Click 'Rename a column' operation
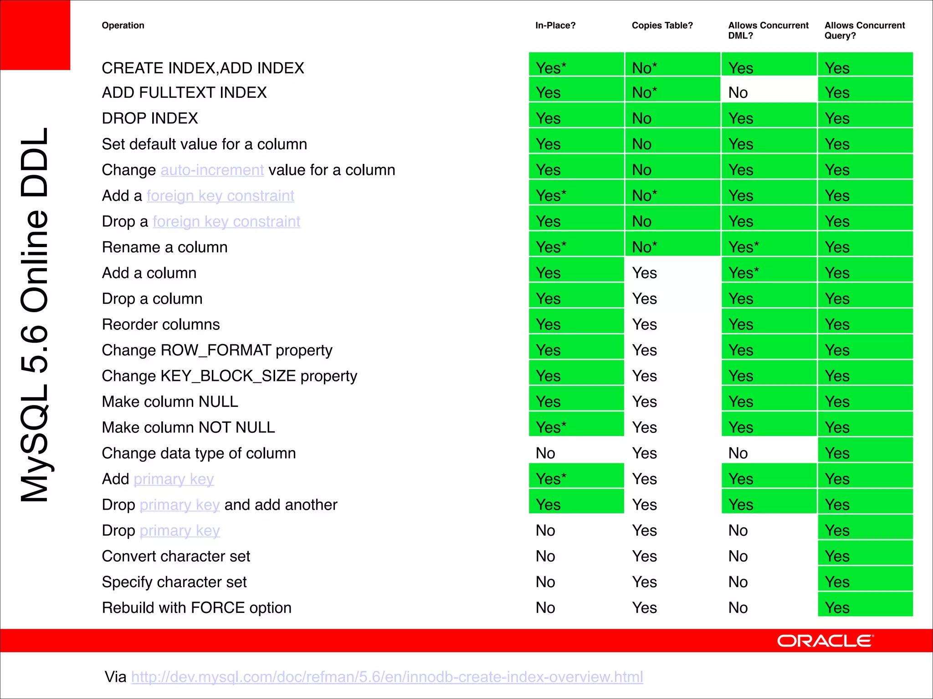Screen dimensions: 933x699 pyautogui.click(x=164, y=247)
